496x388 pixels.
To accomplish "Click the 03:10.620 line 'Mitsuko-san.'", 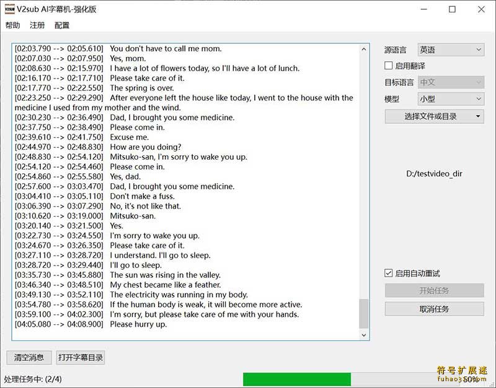I will (133, 216).
